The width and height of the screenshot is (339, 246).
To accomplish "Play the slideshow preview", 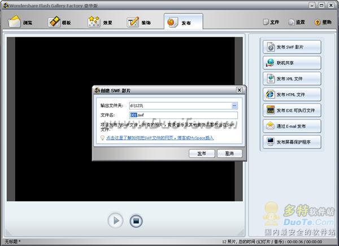I will (116, 221).
